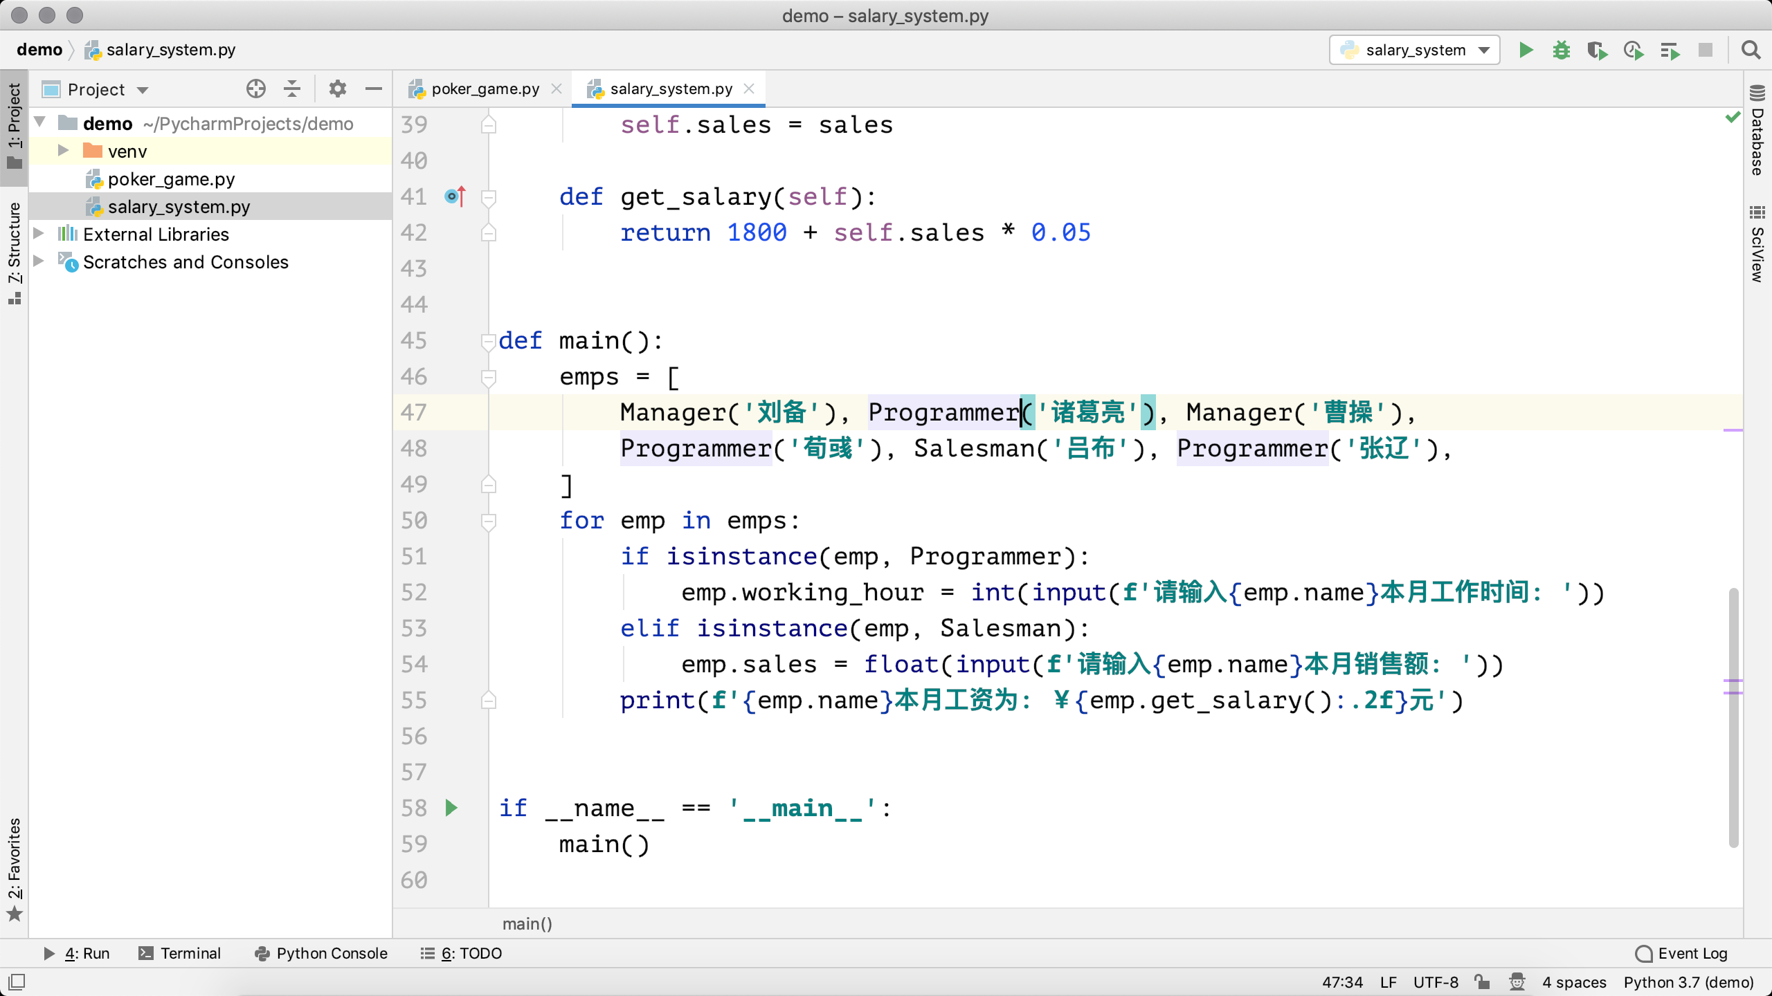The image size is (1772, 996).
Task: Click the Terminal panel icon
Action: point(145,952)
